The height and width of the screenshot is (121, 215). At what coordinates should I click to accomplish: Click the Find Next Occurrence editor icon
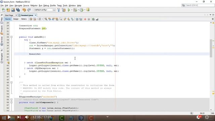tap(53, 19)
